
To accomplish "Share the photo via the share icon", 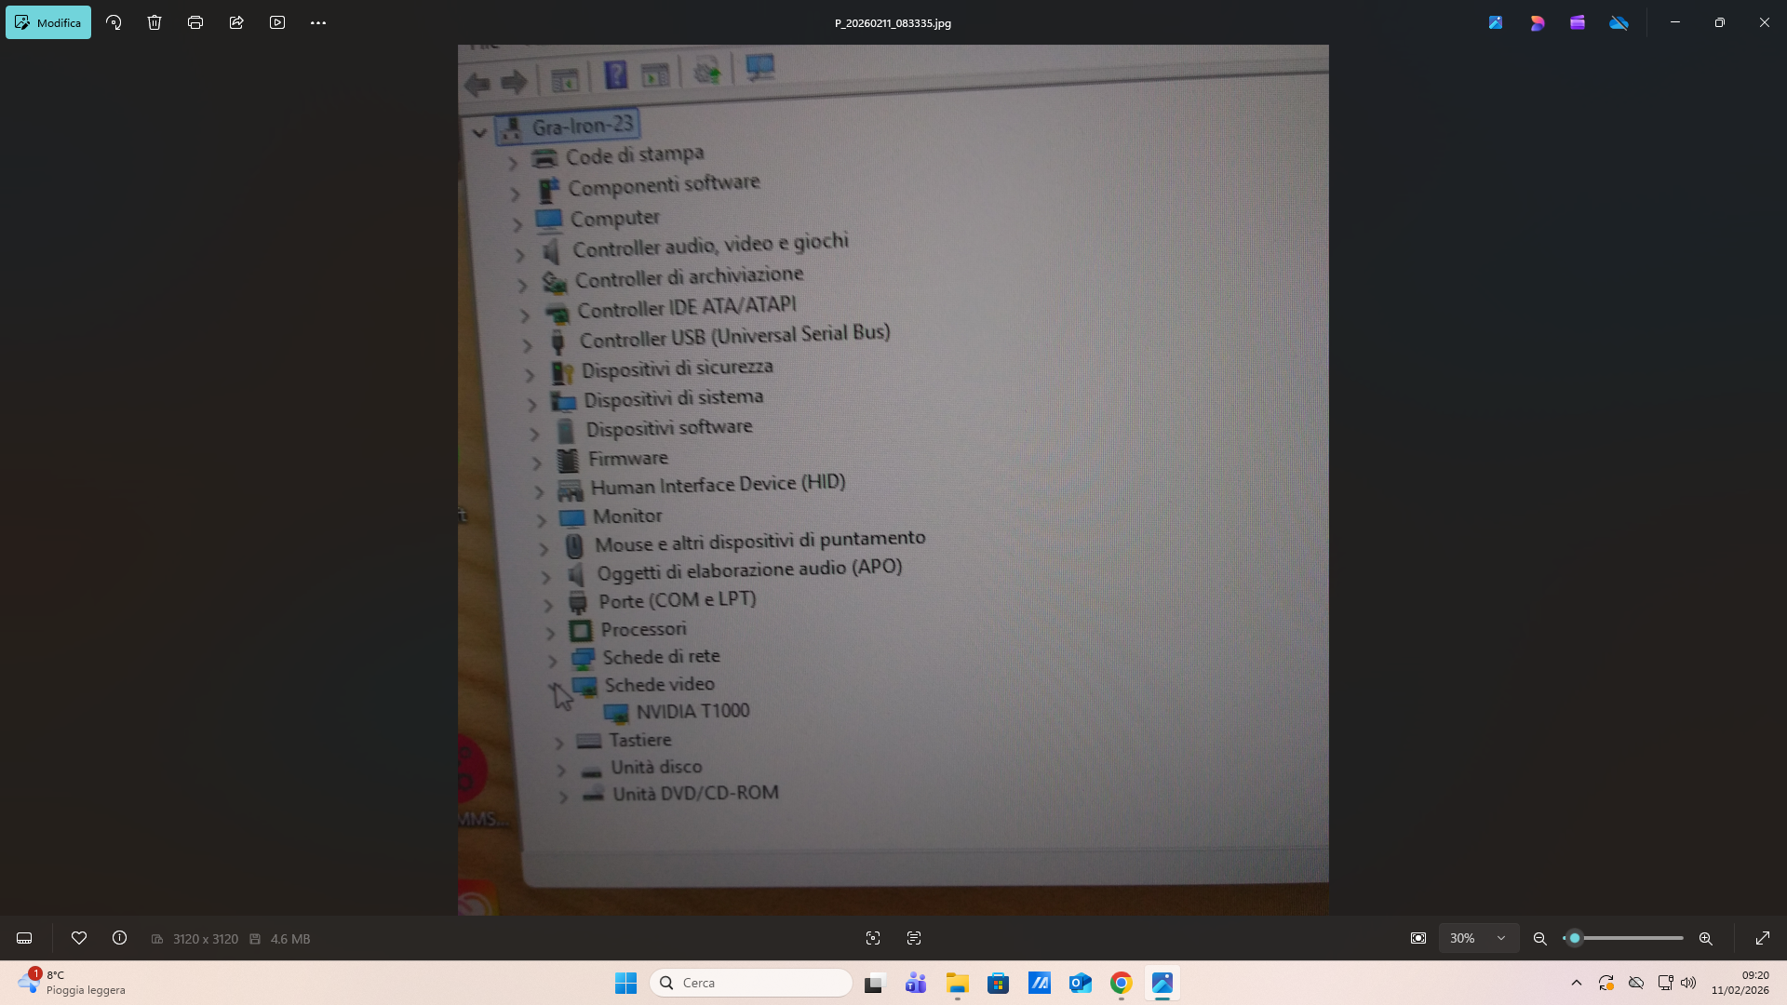I will click(236, 22).
